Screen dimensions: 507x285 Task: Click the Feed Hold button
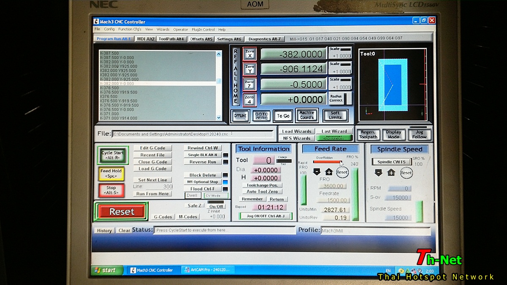(111, 173)
